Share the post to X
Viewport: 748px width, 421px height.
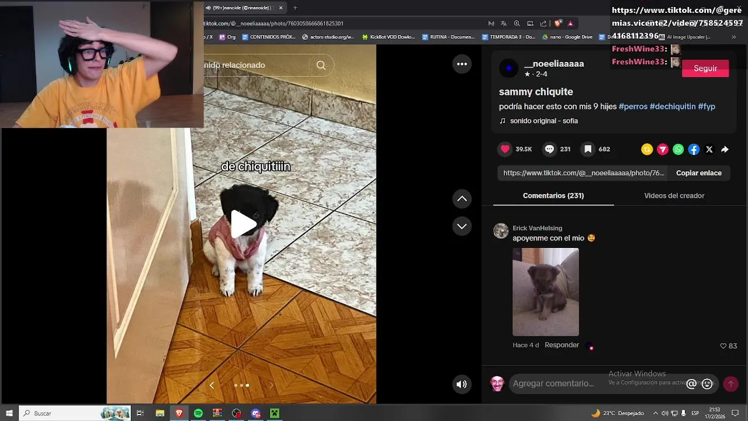click(709, 150)
